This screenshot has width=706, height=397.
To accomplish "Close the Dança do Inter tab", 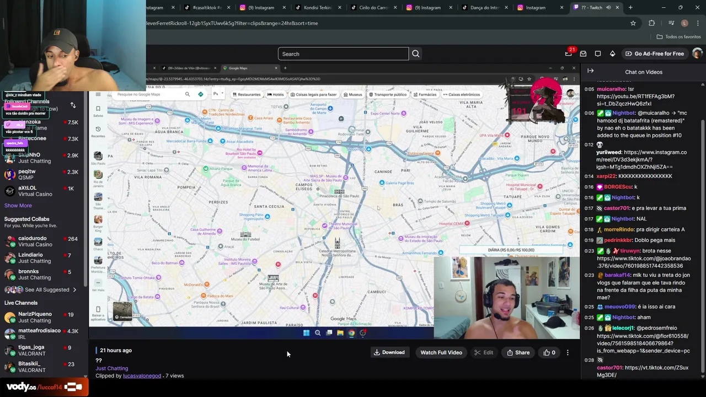I will 506,7.
